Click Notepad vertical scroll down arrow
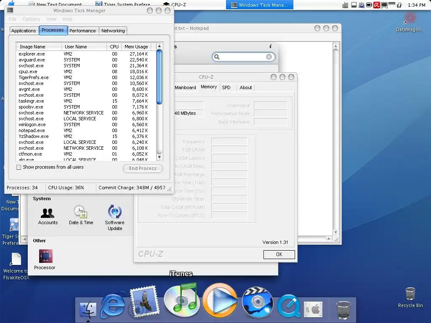This screenshot has height=323, width=431. coord(335,232)
